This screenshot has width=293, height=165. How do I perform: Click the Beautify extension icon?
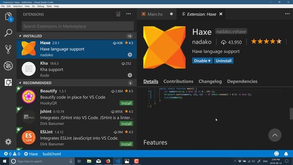click(28, 97)
